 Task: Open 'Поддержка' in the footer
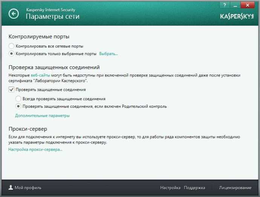(194, 188)
